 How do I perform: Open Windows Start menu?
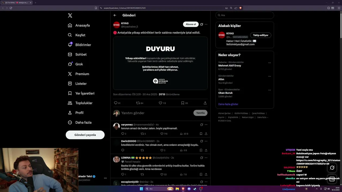click(x=141, y=189)
